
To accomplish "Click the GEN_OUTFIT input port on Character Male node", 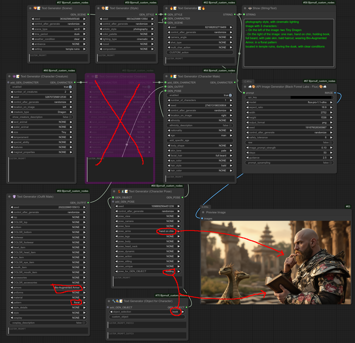I will click(165, 87).
